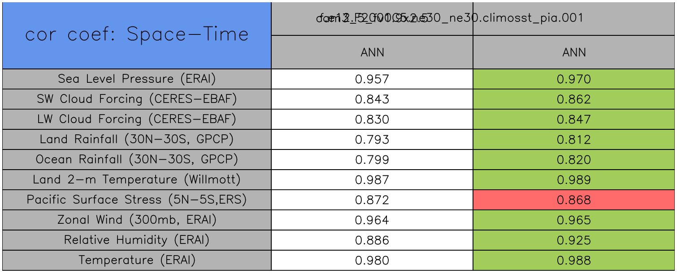
Task: Click the second ANN column header
Action: pyautogui.click(x=574, y=53)
